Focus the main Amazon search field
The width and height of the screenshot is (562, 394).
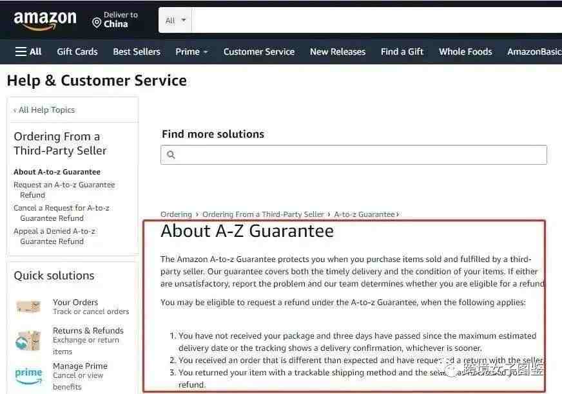tap(376, 21)
